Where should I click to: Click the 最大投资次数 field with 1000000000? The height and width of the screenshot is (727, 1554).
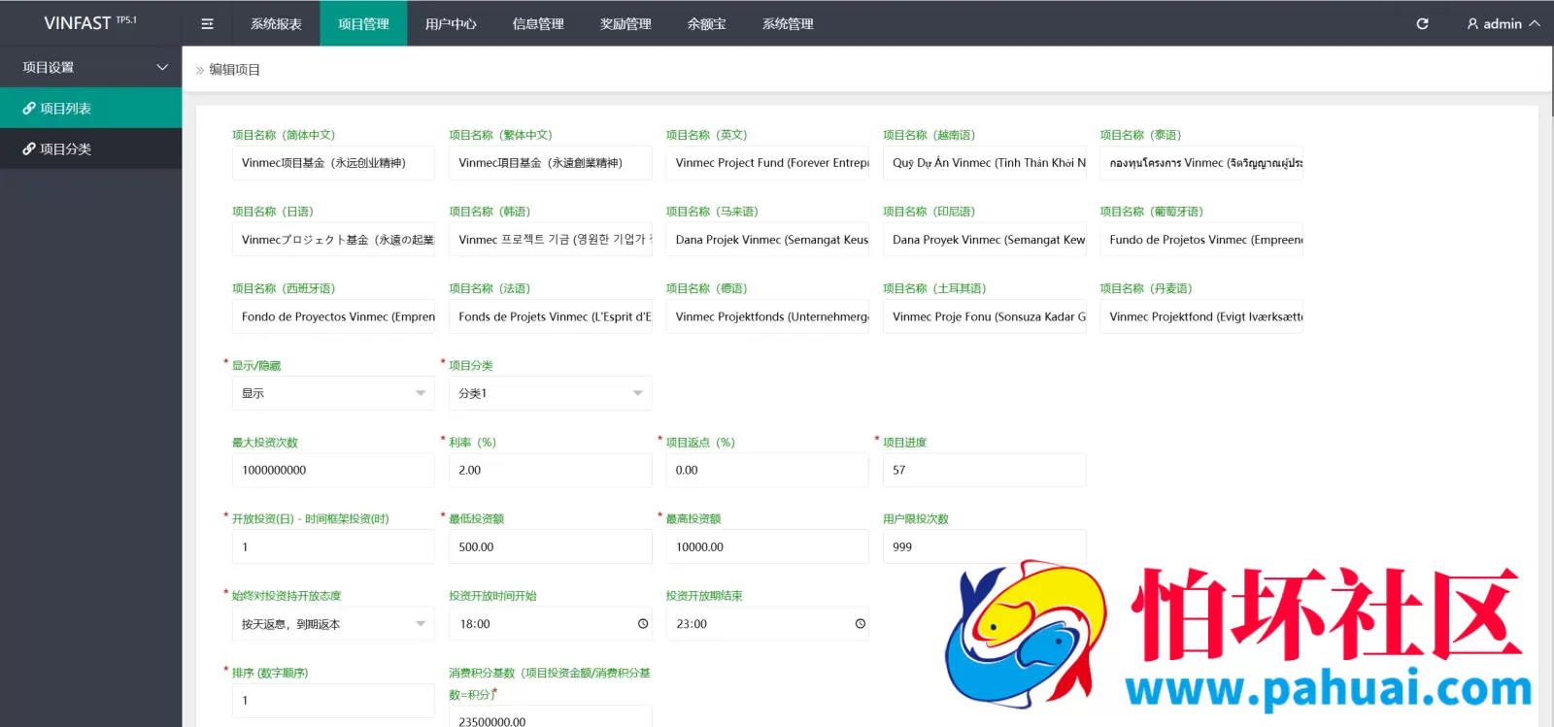333,470
